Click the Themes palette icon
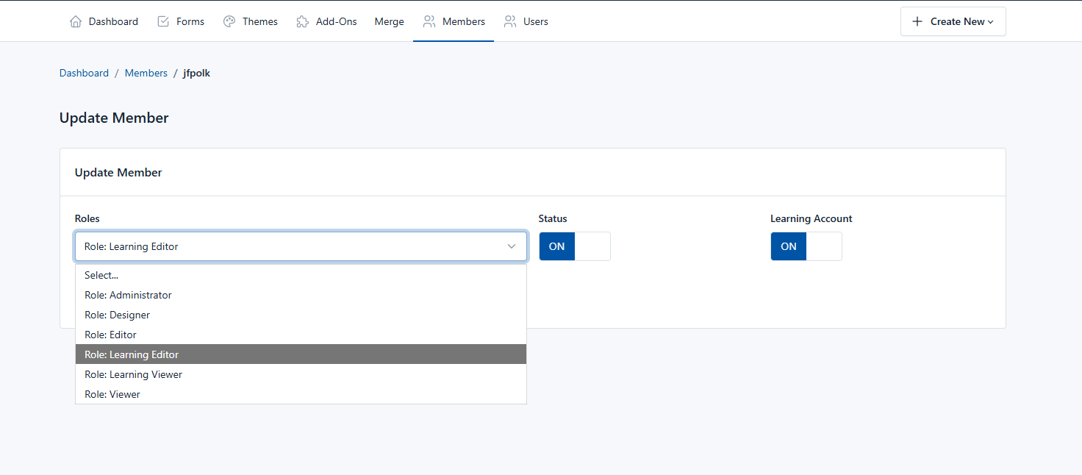This screenshot has height=475, width=1082. 229,21
